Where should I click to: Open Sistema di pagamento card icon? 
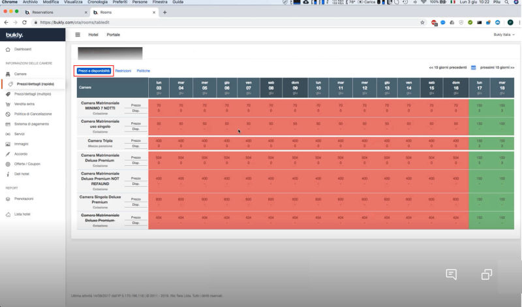[8, 124]
